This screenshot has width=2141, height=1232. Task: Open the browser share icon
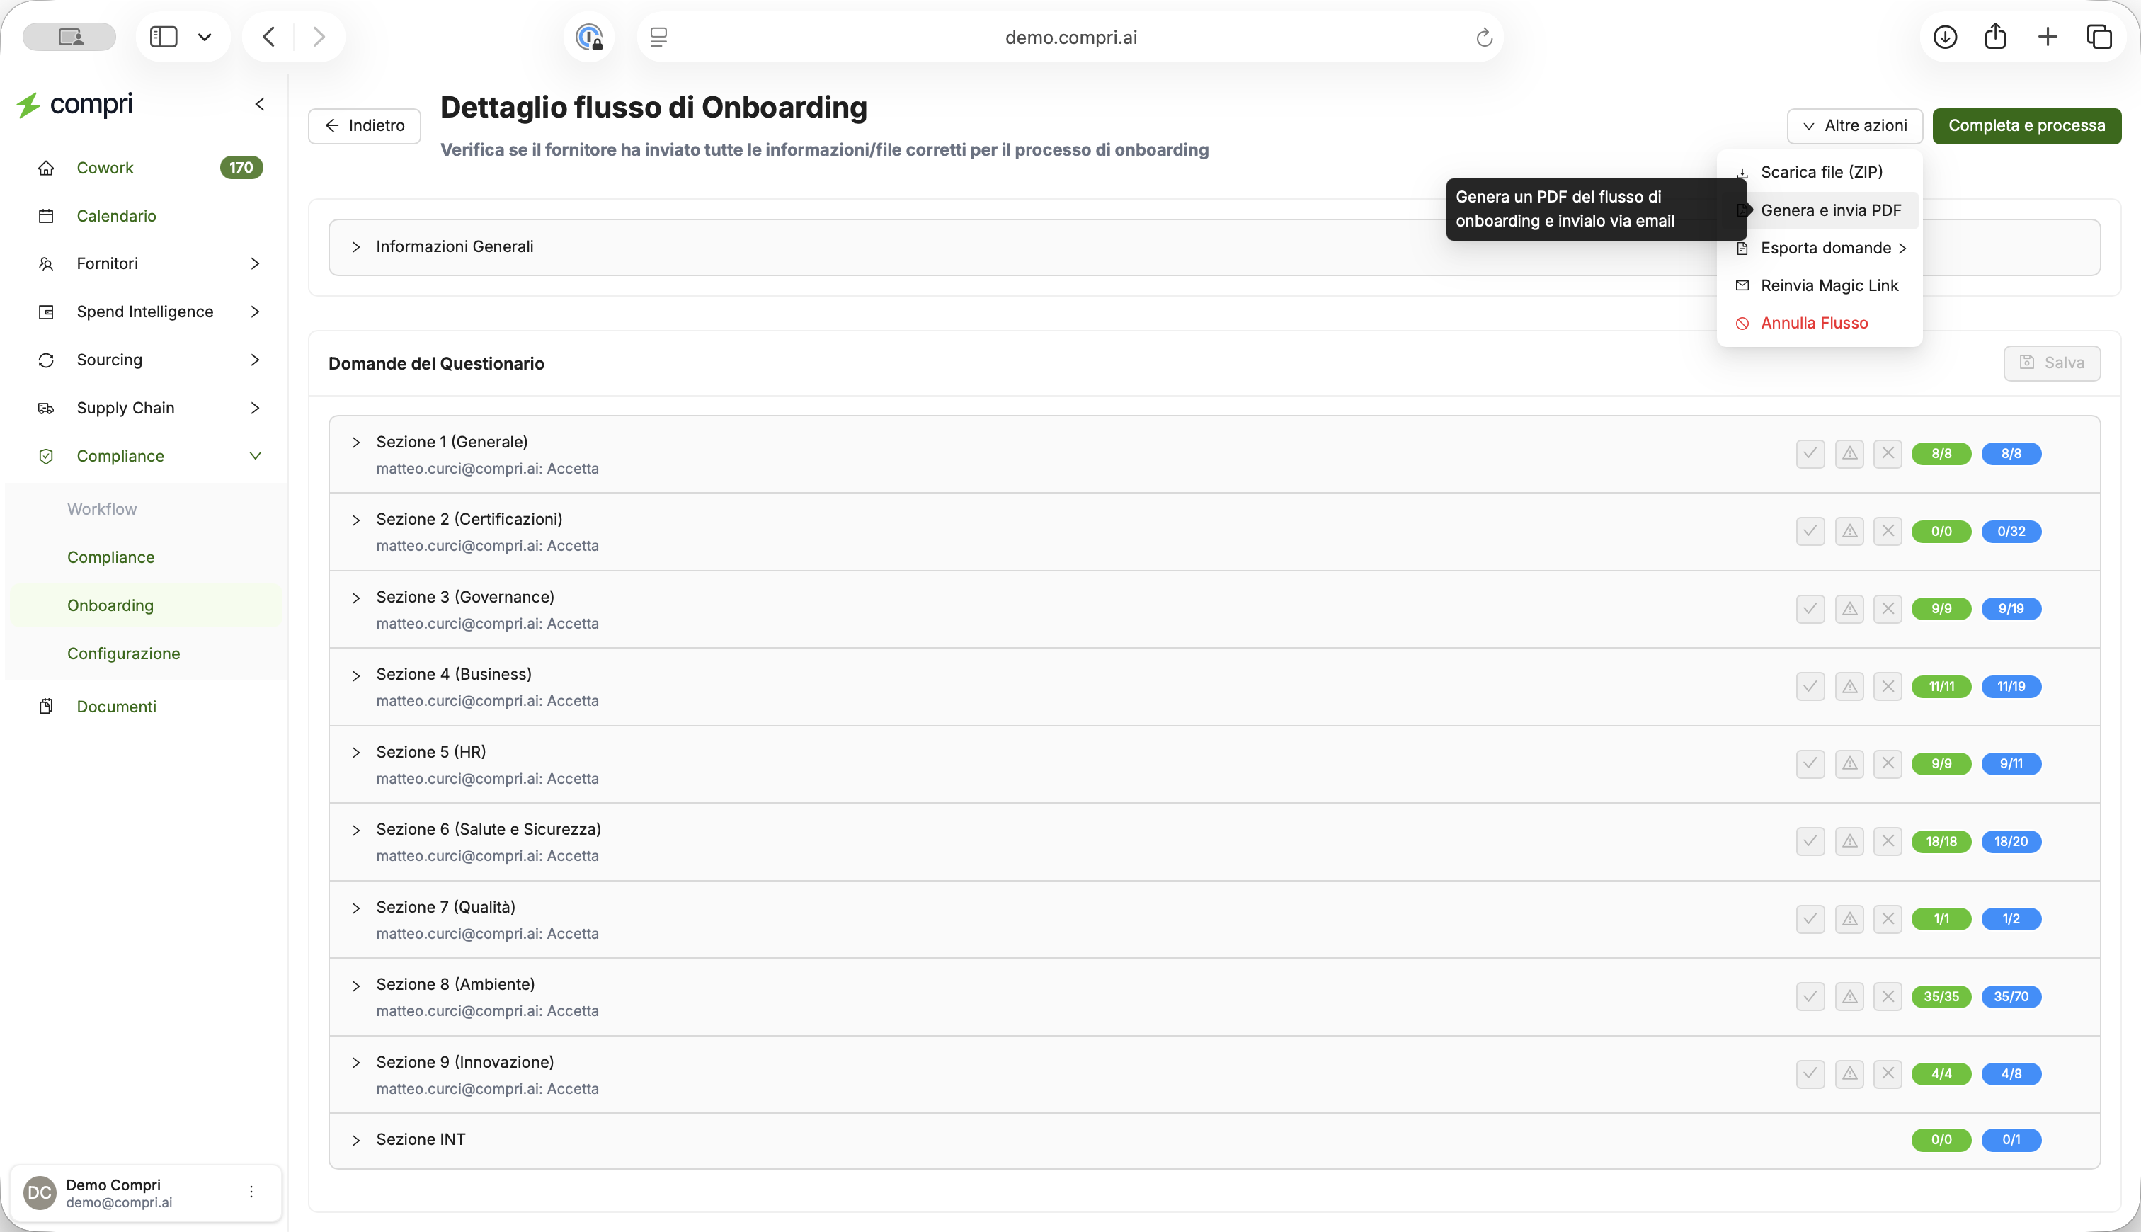[1995, 36]
